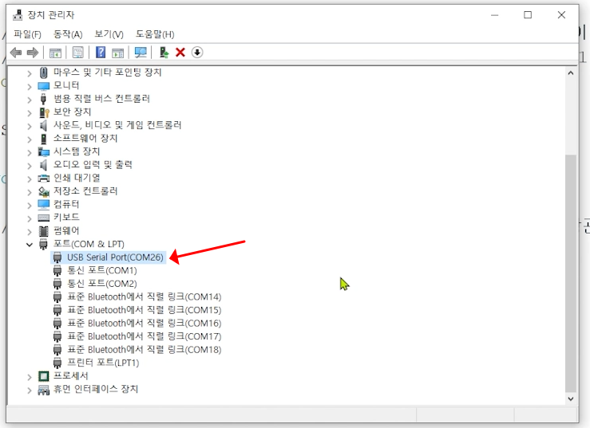This screenshot has width=590, height=428.
Task: Expand the 모니터 category
Action: click(30, 86)
